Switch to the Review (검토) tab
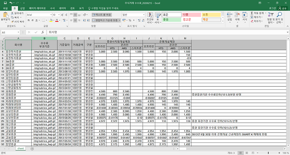This screenshot has height=155, width=290. coord(72,8)
